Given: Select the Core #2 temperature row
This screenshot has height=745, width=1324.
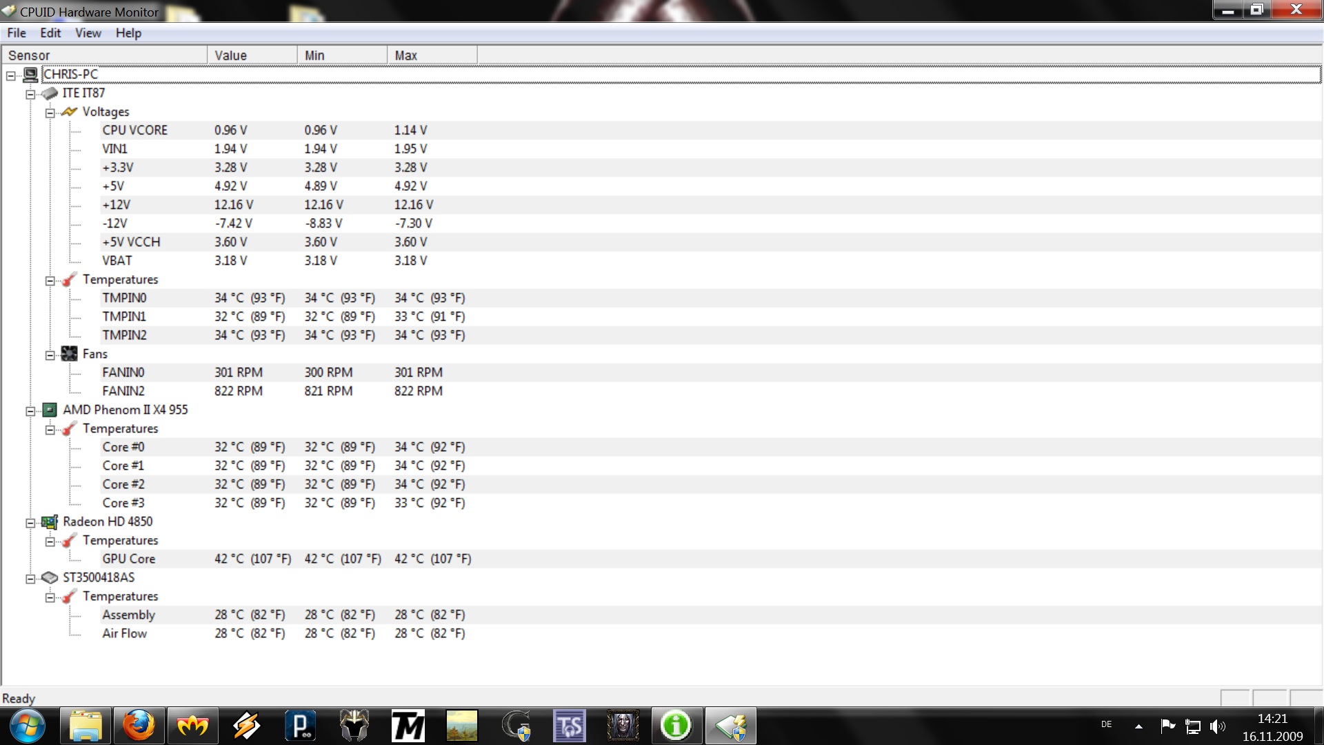Looking at the screenshot, I should 711,484.
